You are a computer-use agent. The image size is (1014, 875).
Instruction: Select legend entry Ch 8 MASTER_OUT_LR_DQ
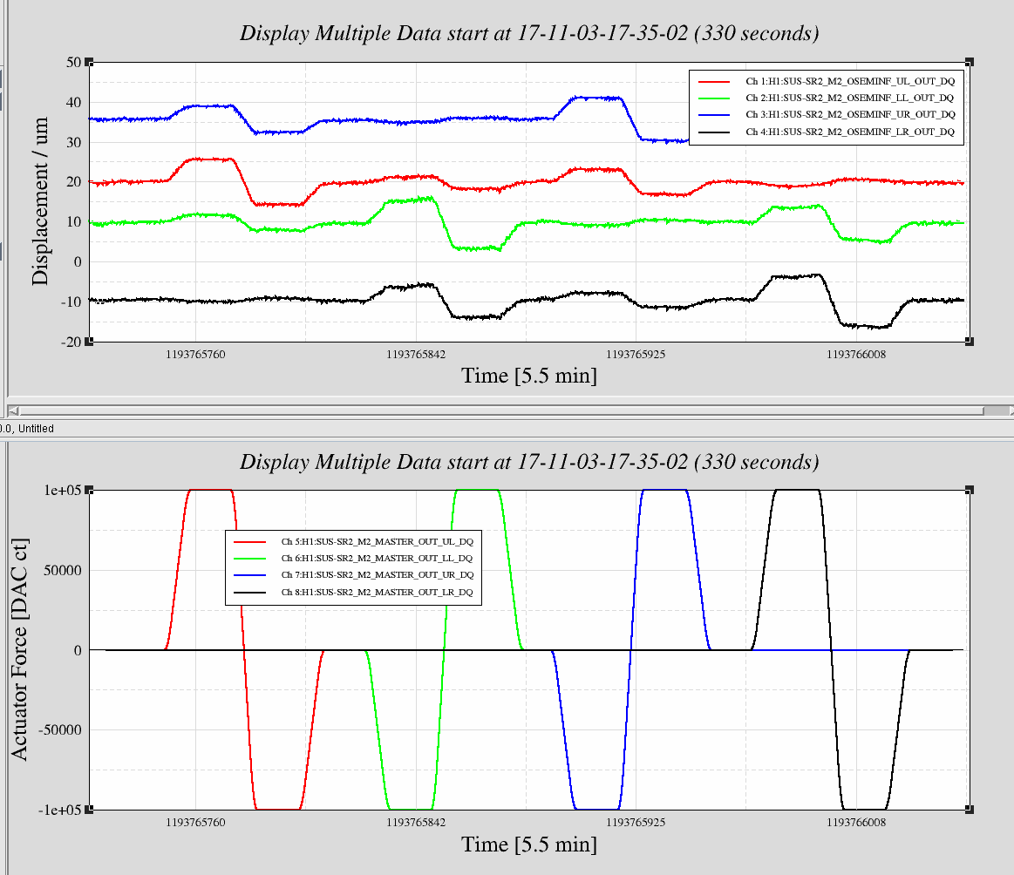click(x=353, y=592)
